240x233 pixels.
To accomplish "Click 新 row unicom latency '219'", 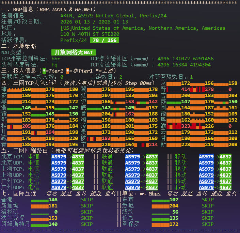I will (x=209, y=144).
